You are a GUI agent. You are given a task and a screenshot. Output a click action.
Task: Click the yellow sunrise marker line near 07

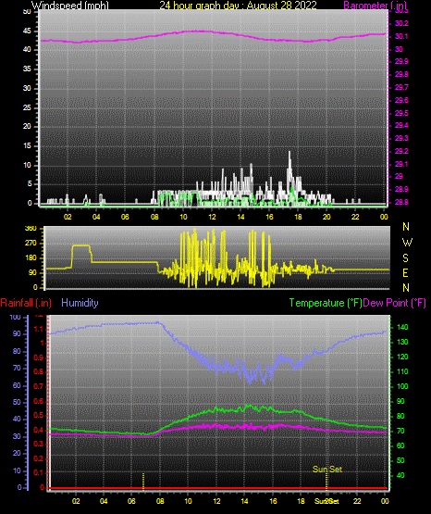[143, 482]
